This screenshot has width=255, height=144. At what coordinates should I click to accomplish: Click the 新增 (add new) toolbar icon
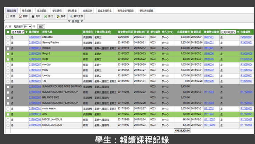point(8,16)
